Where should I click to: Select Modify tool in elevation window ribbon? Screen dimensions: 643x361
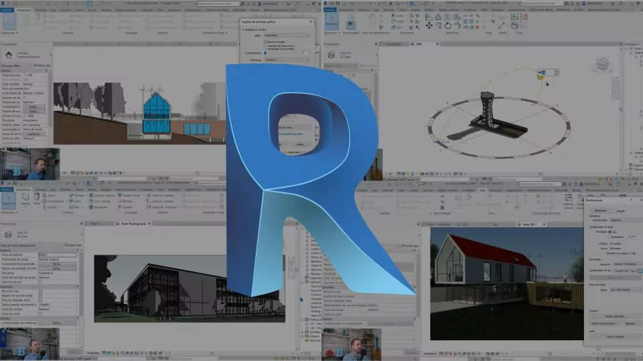[9, 21]
